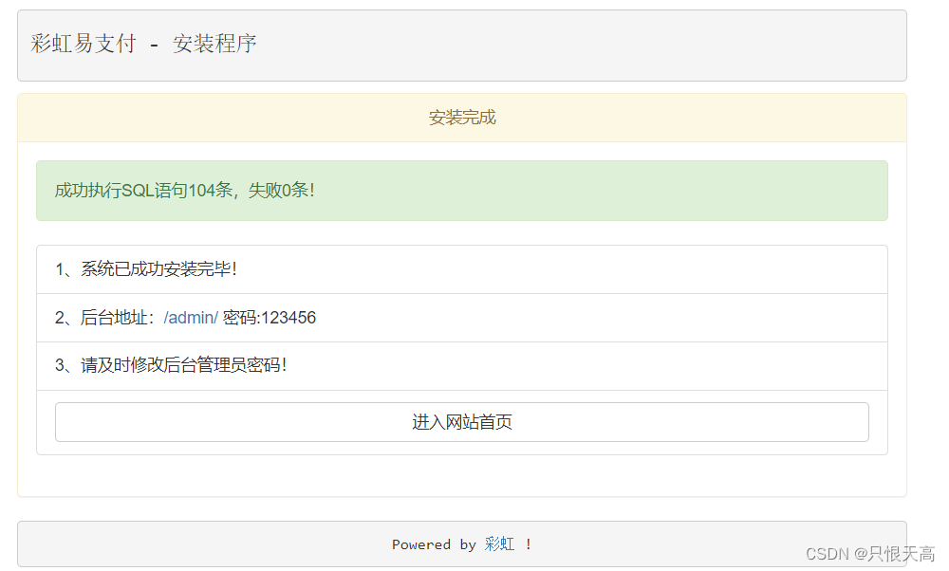Click the Powered by footer text

coord(434,544)
